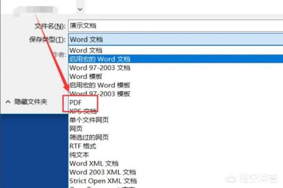Choose 启用宏的 Word 模板 format
The width and height of the screenshot is (283, 188).
(100, 85)
